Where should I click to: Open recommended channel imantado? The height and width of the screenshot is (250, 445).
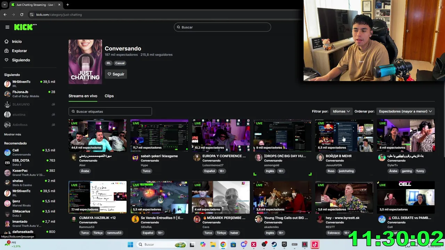(30, 223)
